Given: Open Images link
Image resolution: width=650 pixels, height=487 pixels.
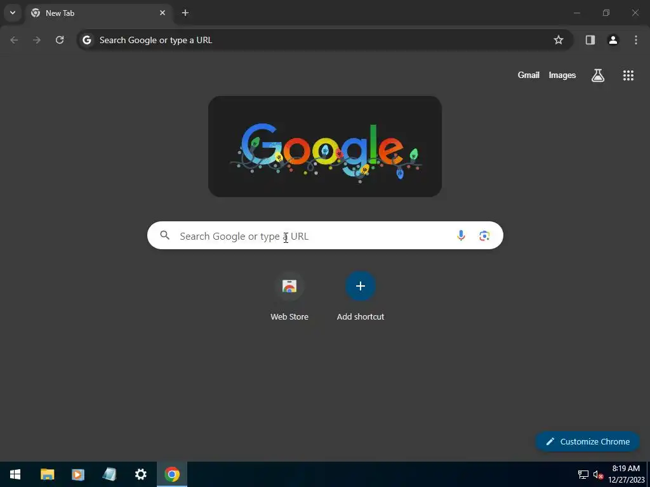Looking at the screenshot, I should pos(562,75).
